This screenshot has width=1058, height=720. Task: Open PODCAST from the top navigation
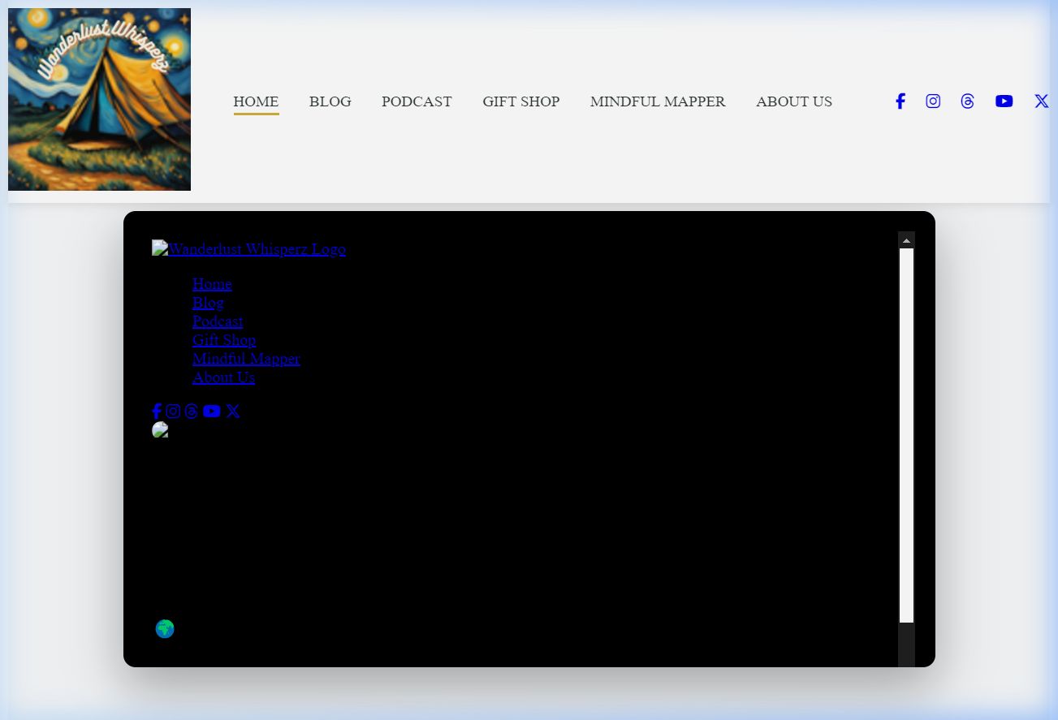click(x=417, y=101)
